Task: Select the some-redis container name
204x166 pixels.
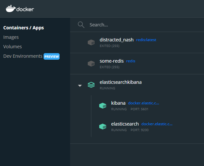Action: pyautogui.click(x=112, y=61)
